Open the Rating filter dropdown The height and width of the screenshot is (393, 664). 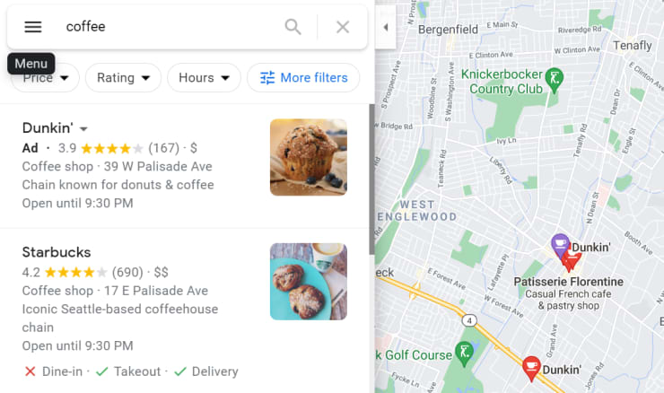(123, 78)
